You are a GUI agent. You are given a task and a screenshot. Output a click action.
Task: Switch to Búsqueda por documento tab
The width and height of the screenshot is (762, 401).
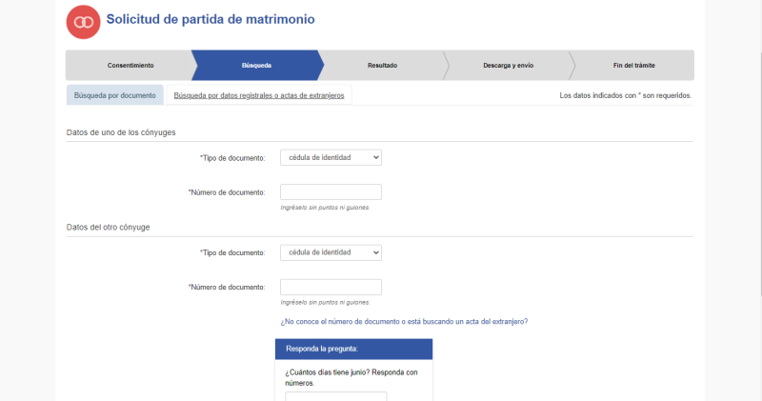point(114,95)
